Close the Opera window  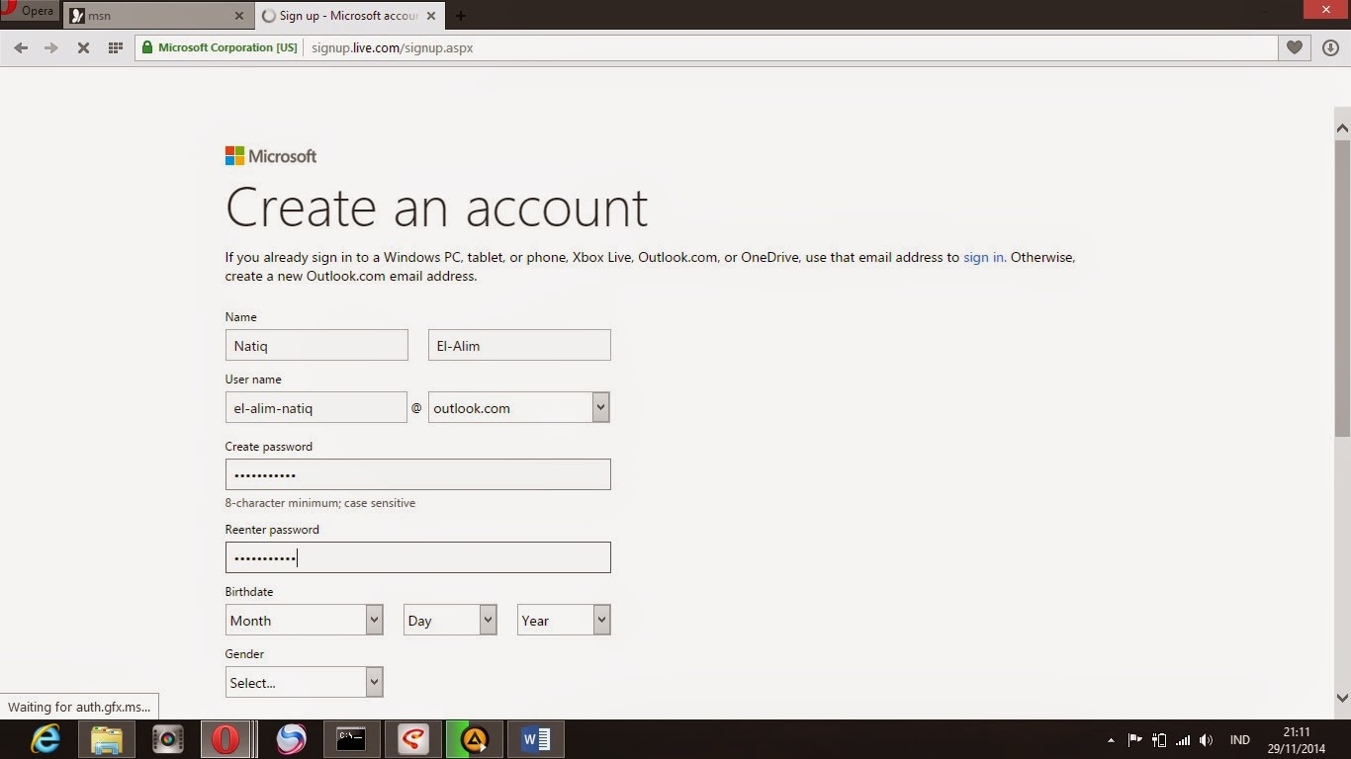click(x=1326, y=10)
